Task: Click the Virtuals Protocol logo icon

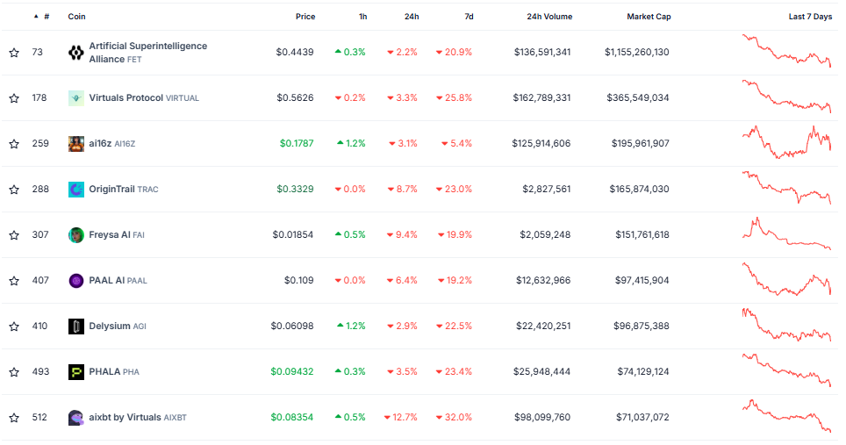Action: [76, 98]
